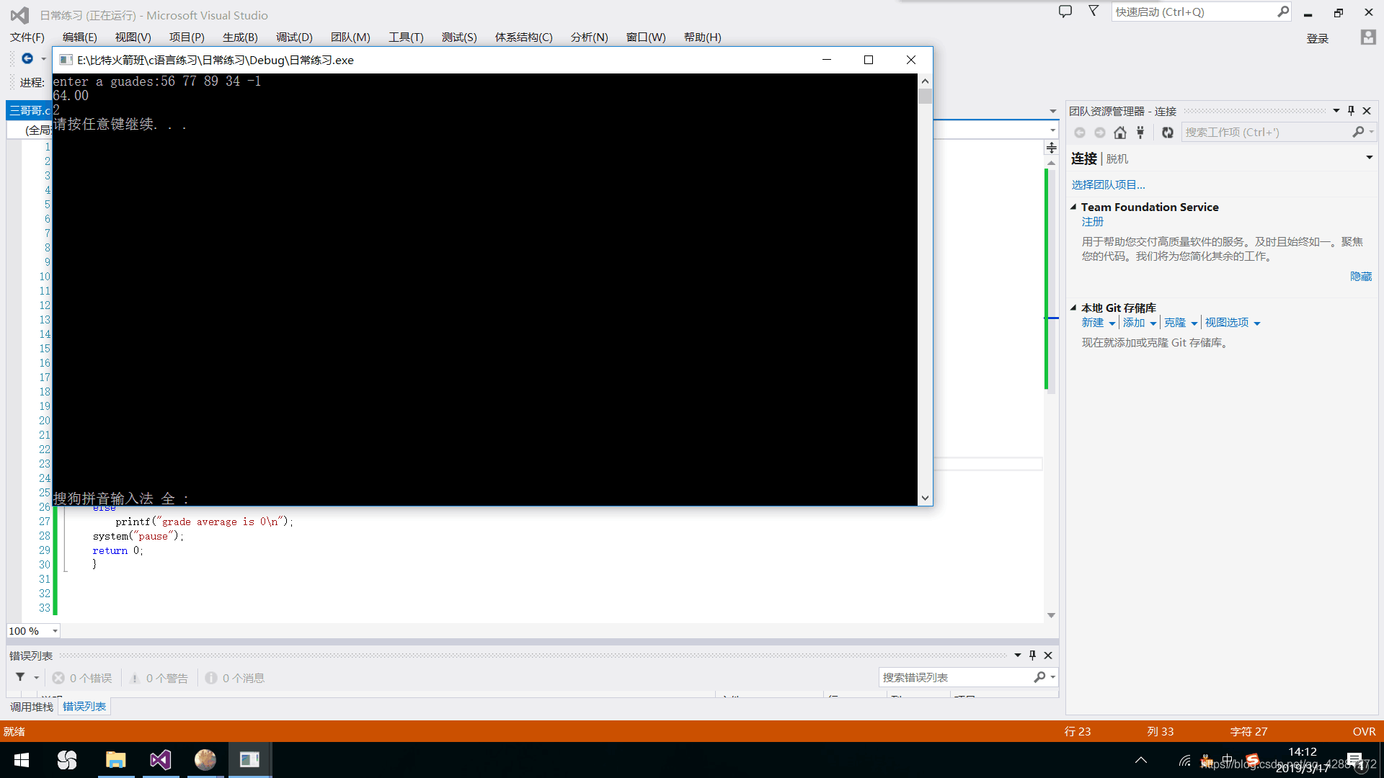Image resolution: width=1384 pixels, height=778 pixels.
Task: Pin the Team Explorer panel
Action: [x=1351, y=111]
